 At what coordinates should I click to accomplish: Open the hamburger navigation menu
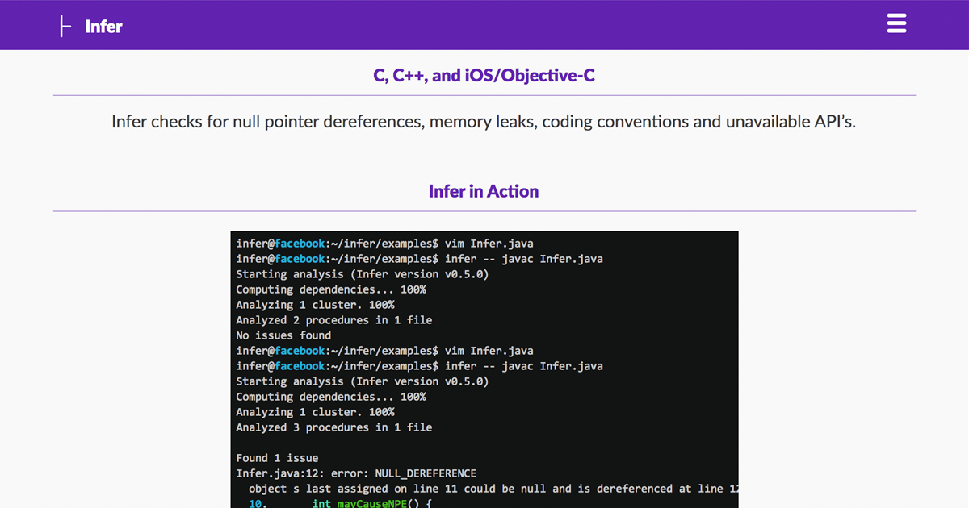click(896, 23)
